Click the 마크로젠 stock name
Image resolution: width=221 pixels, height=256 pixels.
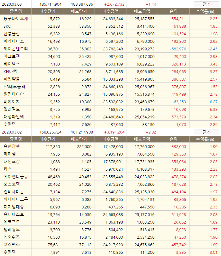(x=12, y=56)
